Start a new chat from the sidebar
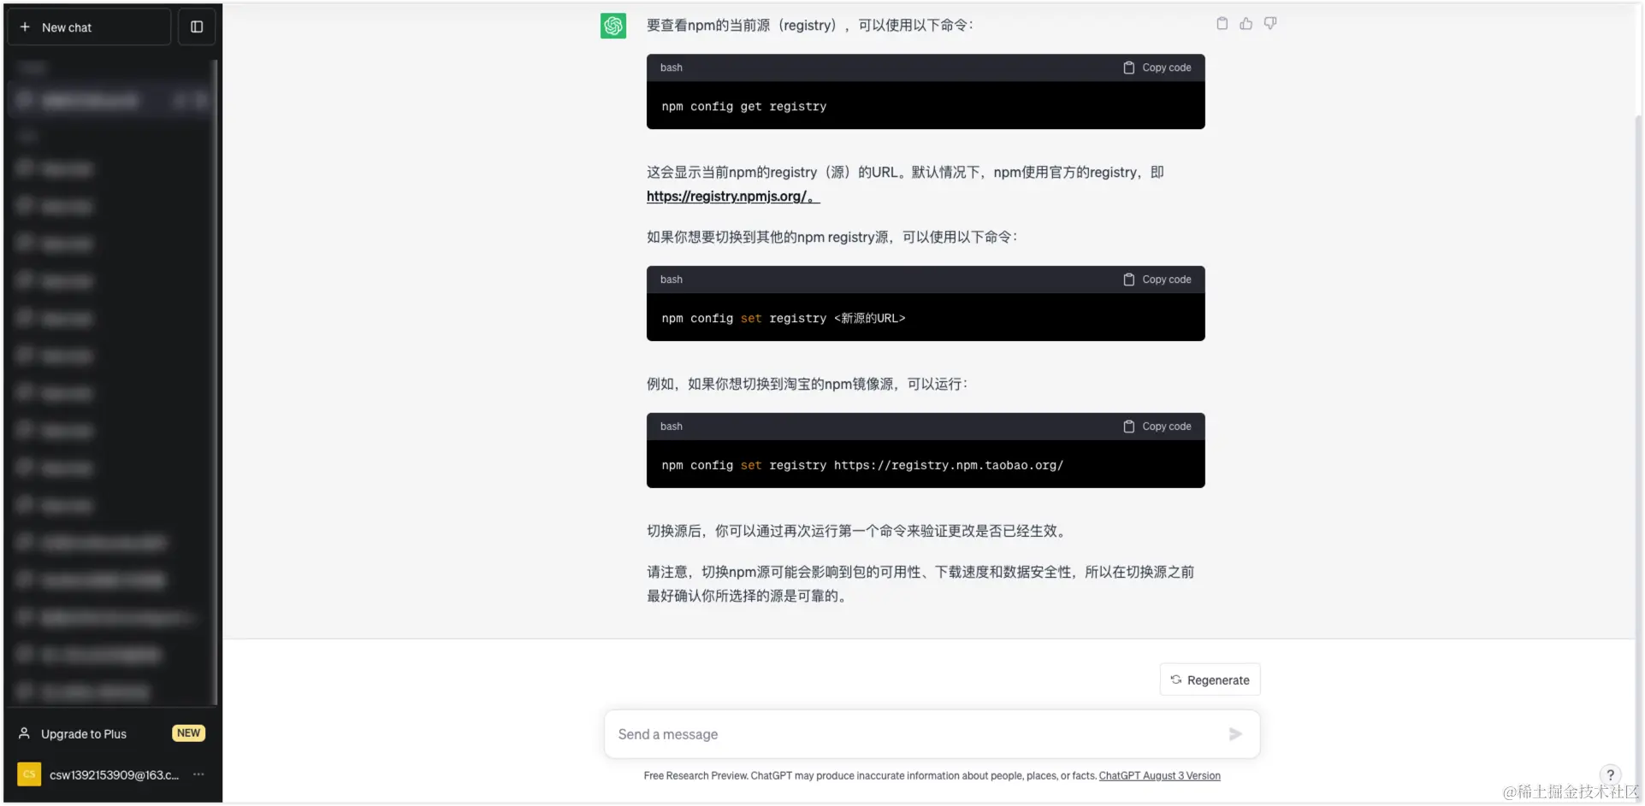The height and width of the screenshot is (806, 1645). pos(89,27)
